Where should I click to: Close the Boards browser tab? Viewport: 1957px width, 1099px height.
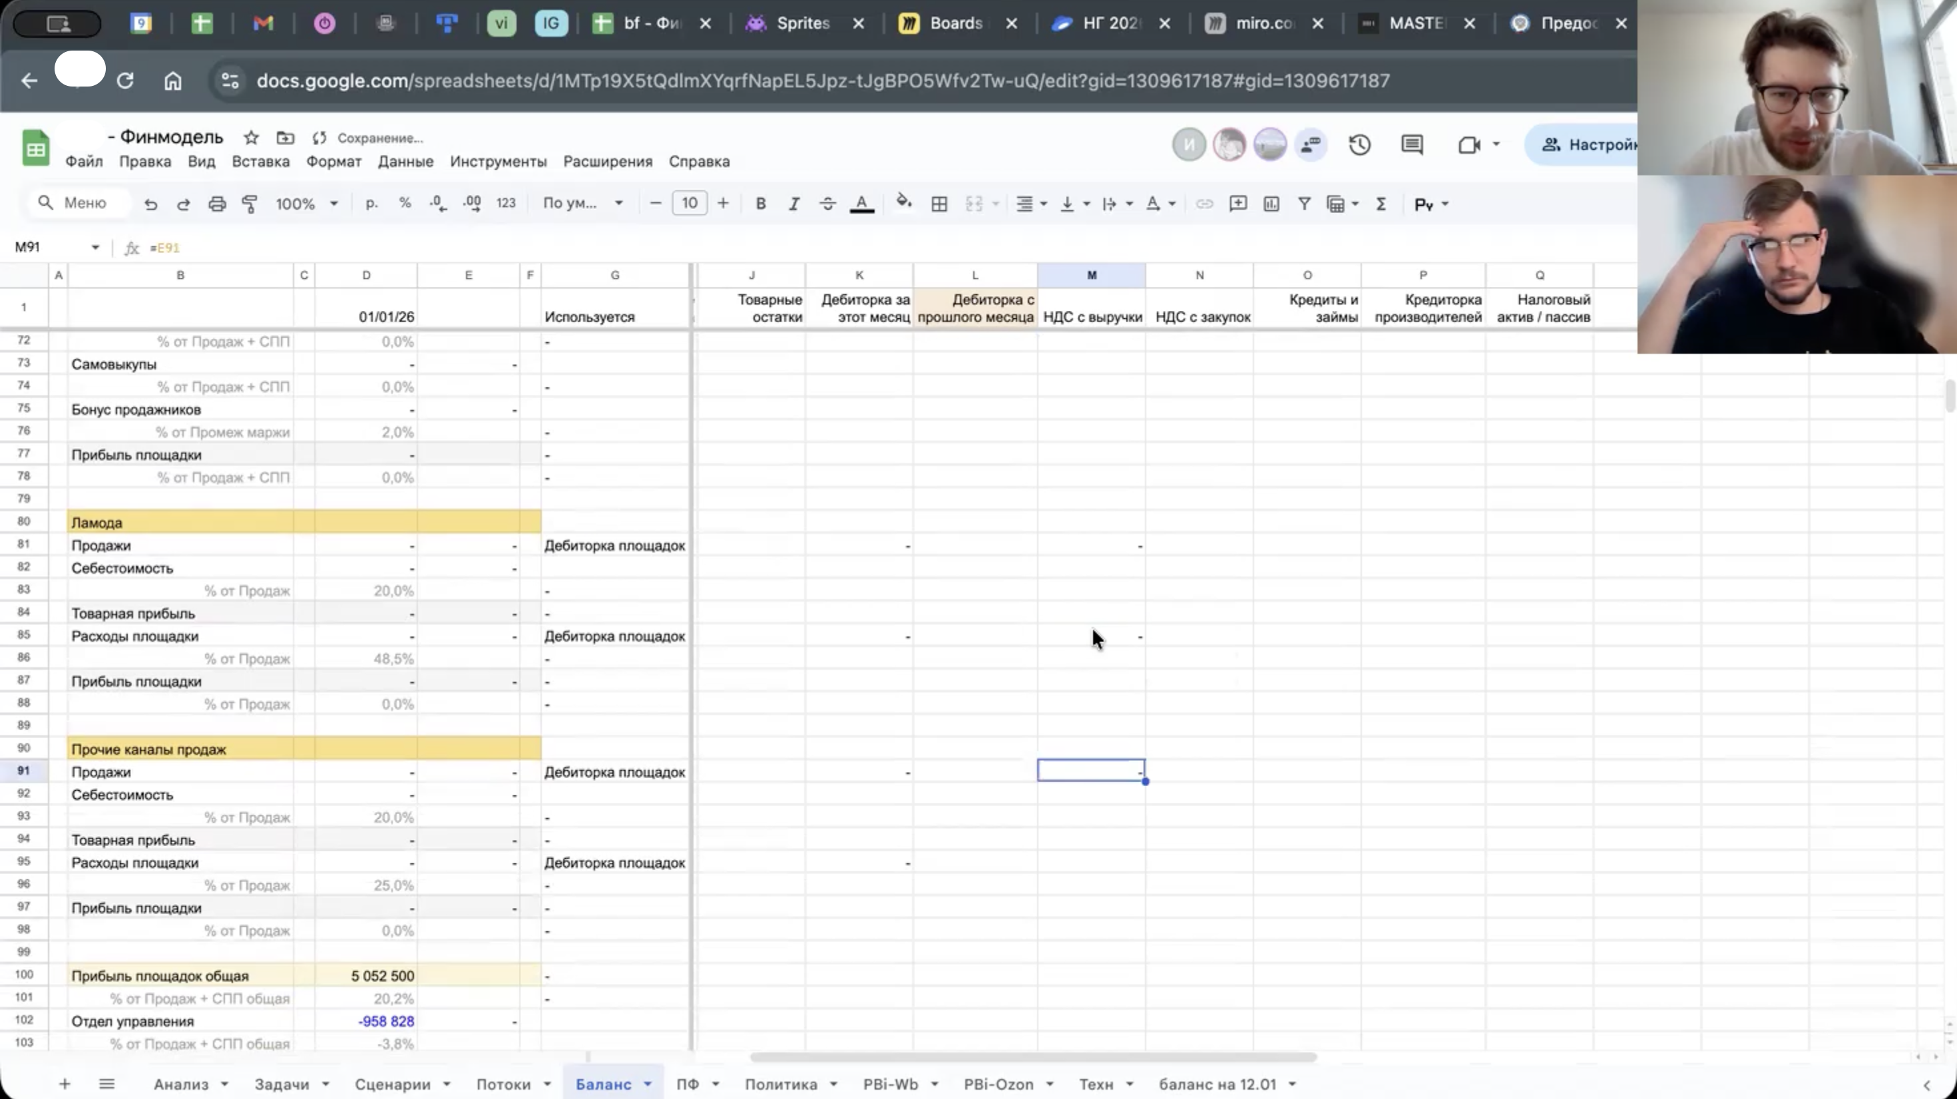tap(1011, 23)
